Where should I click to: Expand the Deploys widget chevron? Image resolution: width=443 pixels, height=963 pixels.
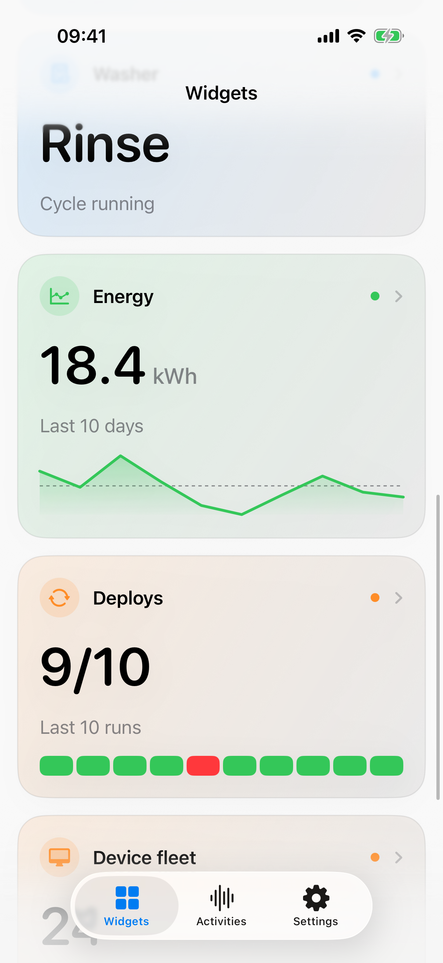tap(399, 598)
